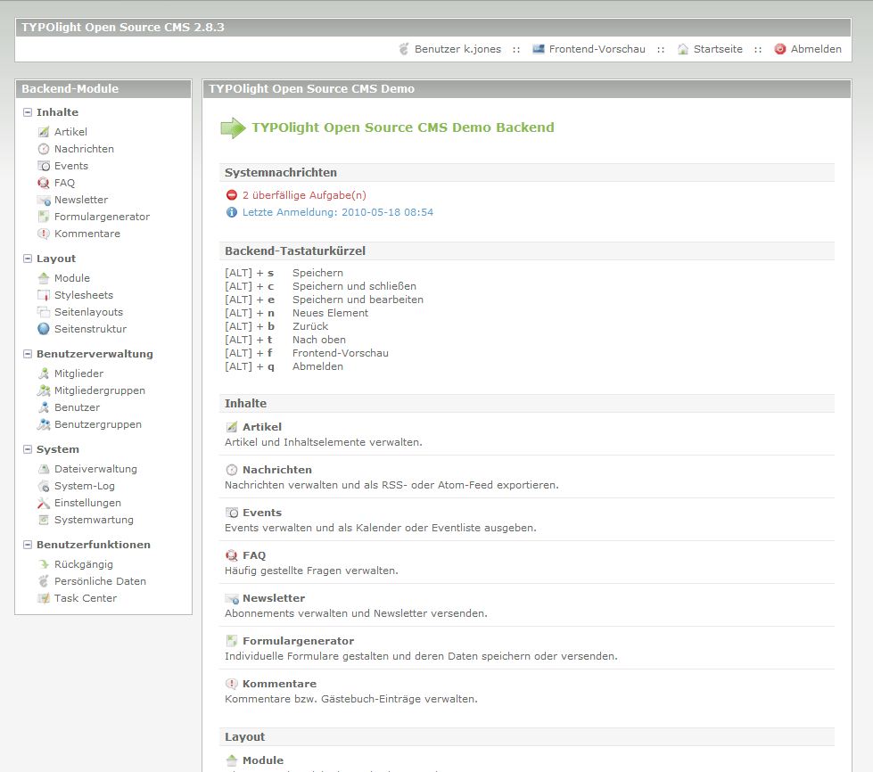Open Module link in main Layout section
873x772 pixels.
tap(263, 760)
